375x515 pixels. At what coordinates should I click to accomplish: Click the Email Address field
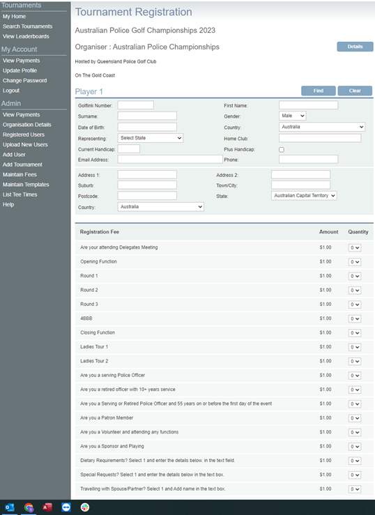tap(170, 160)
